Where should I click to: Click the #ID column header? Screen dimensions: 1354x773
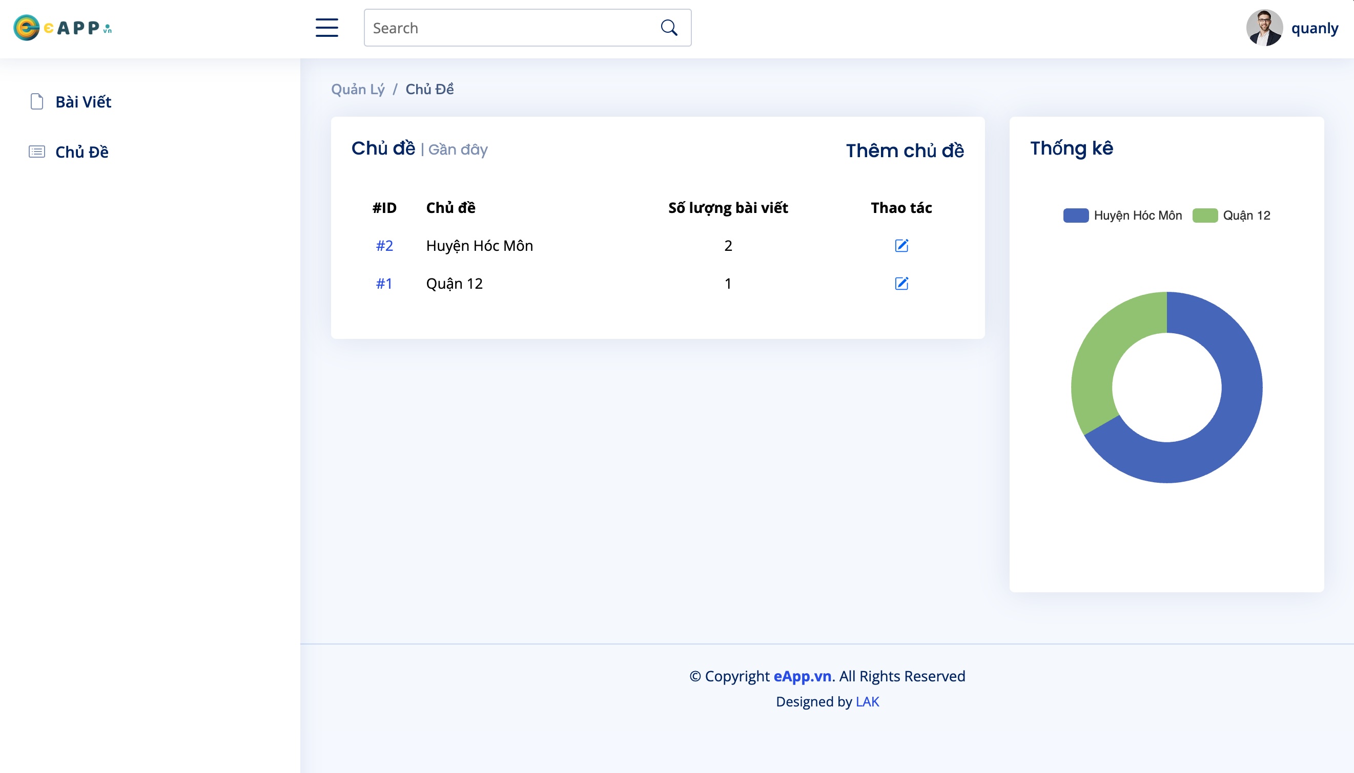coord(384,208)
